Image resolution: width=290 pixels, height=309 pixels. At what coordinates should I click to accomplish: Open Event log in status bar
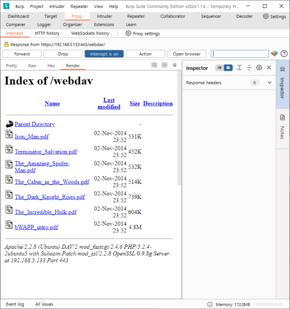pyautogui.click(x=15, y=304)
